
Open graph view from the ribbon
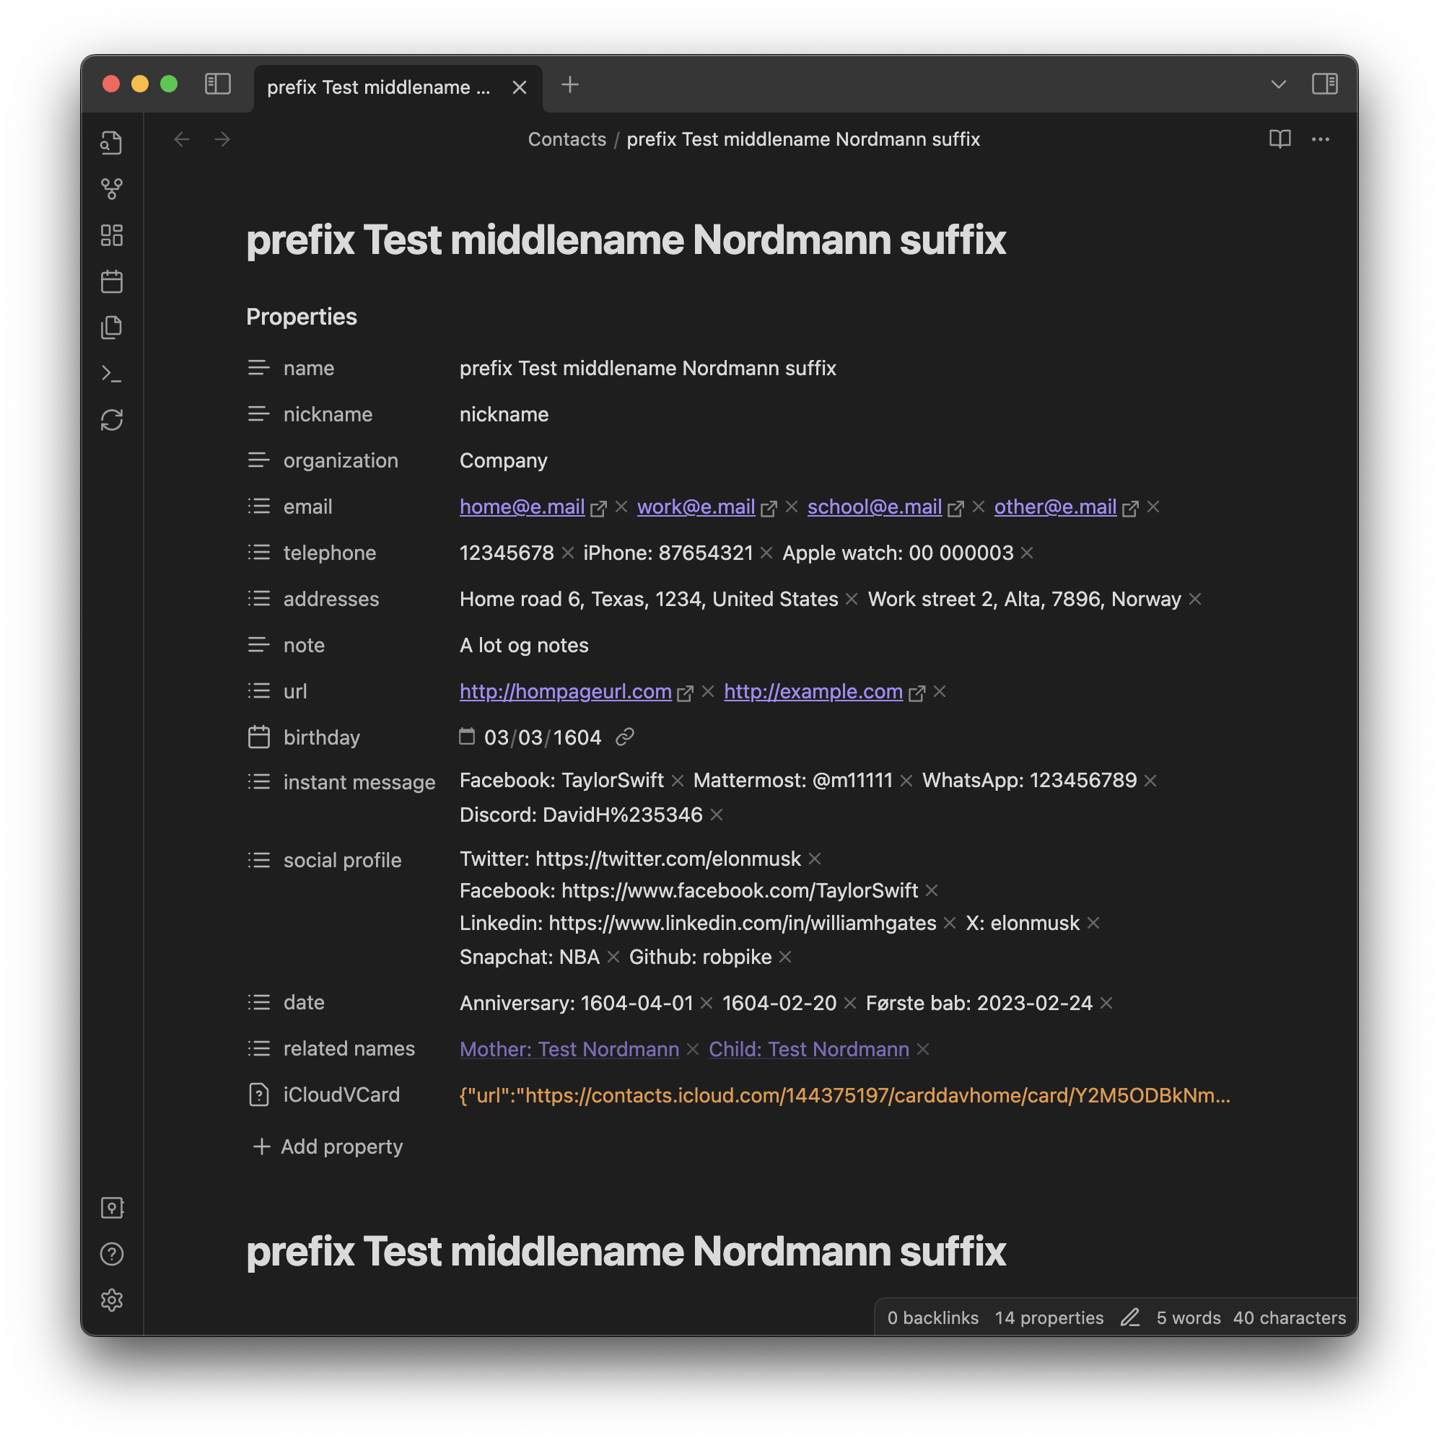111,189
